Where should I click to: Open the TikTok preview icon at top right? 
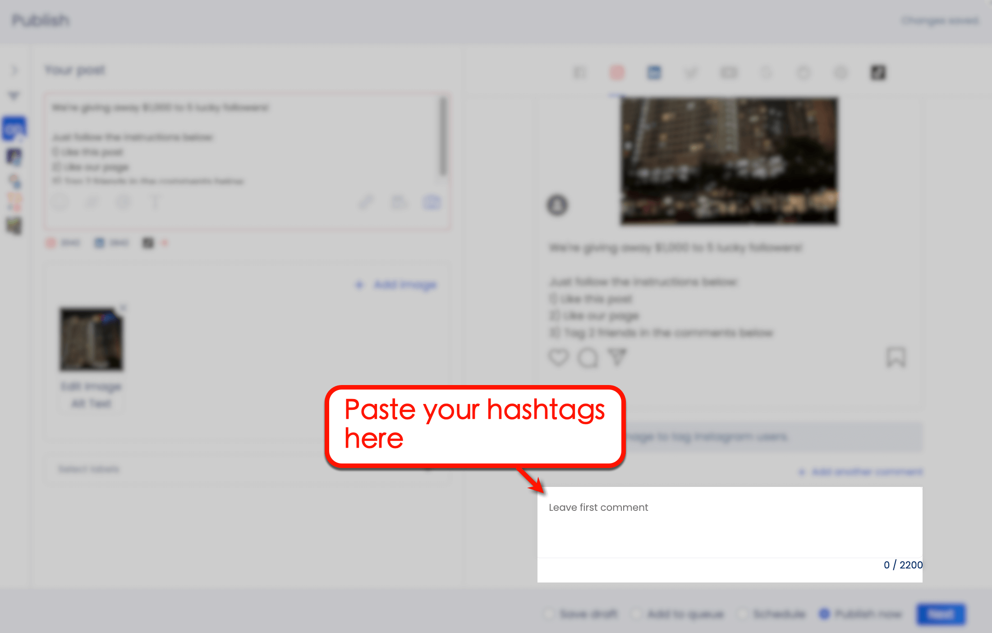tap(878, 73)
